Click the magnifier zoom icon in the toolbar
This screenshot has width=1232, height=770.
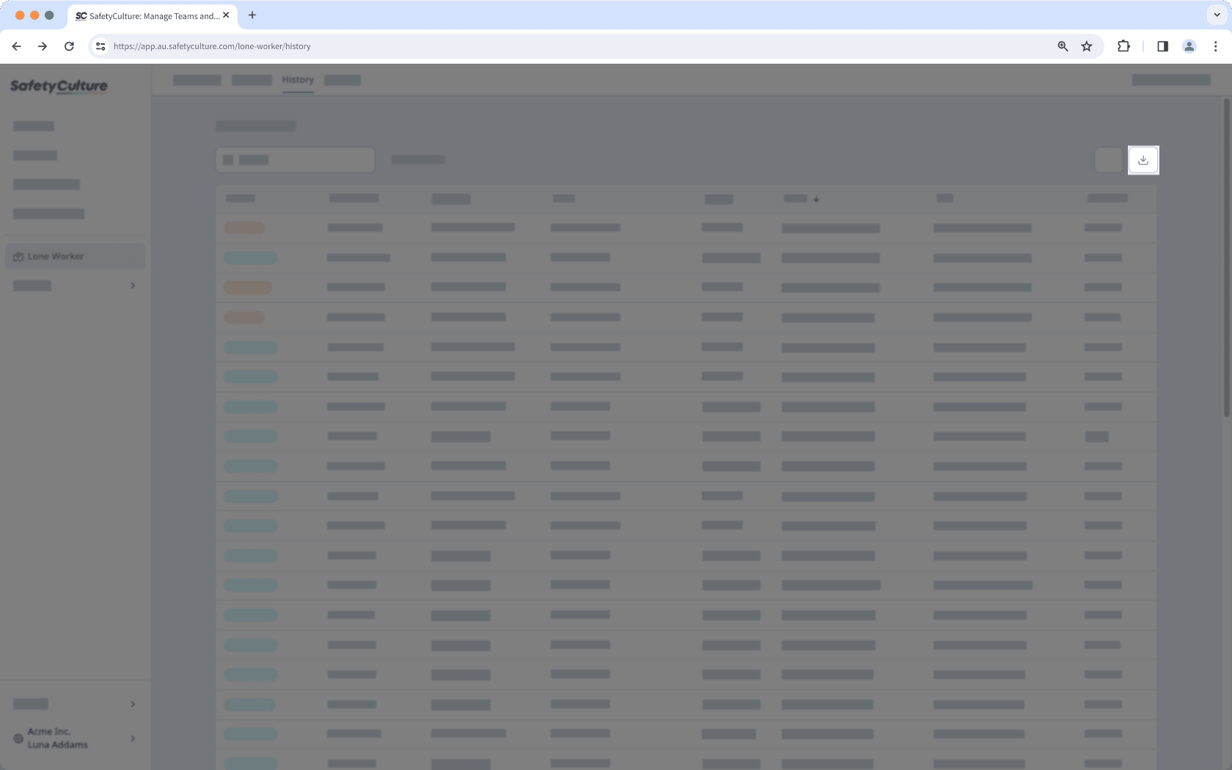pos(1062,45)
